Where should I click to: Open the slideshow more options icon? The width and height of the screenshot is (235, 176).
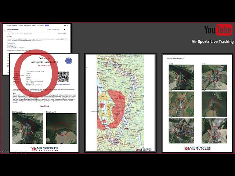point(26,151)
